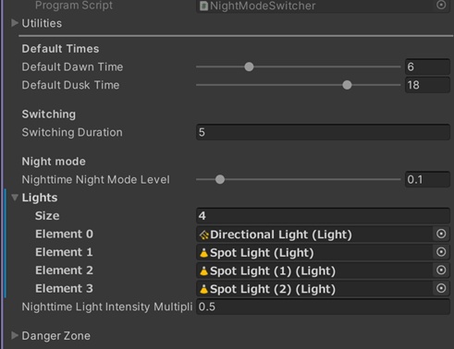This screenshot has height=349, width=454.
Task: Click the Size label under Lights
Action: [47, 216]
